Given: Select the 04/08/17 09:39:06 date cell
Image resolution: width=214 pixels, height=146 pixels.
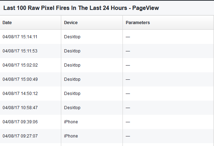Looking at the screenshot, I should click(x=20, y=122).
